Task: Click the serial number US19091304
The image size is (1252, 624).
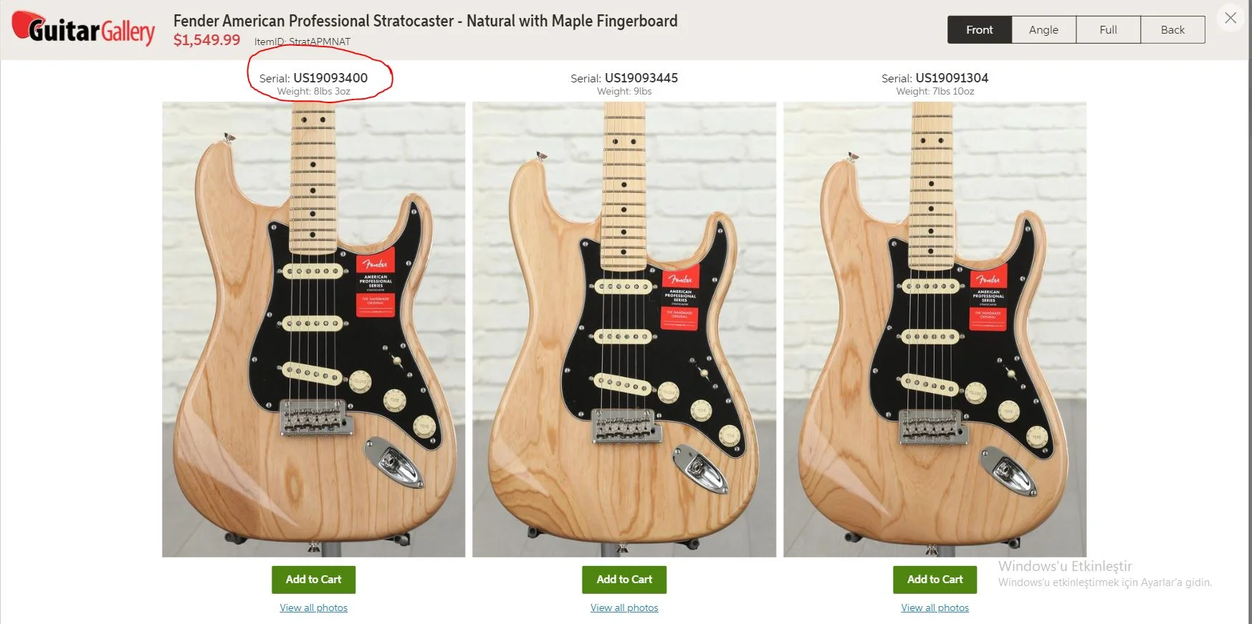Action: 952,78
